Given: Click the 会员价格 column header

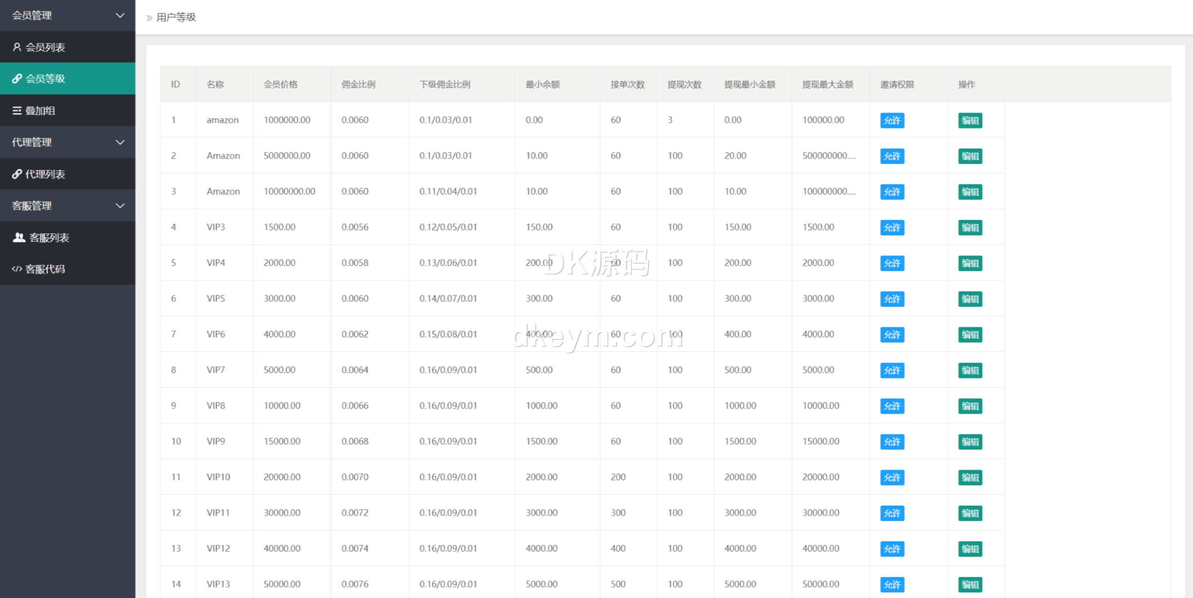Looking at the screenshot, I should 281,84.
